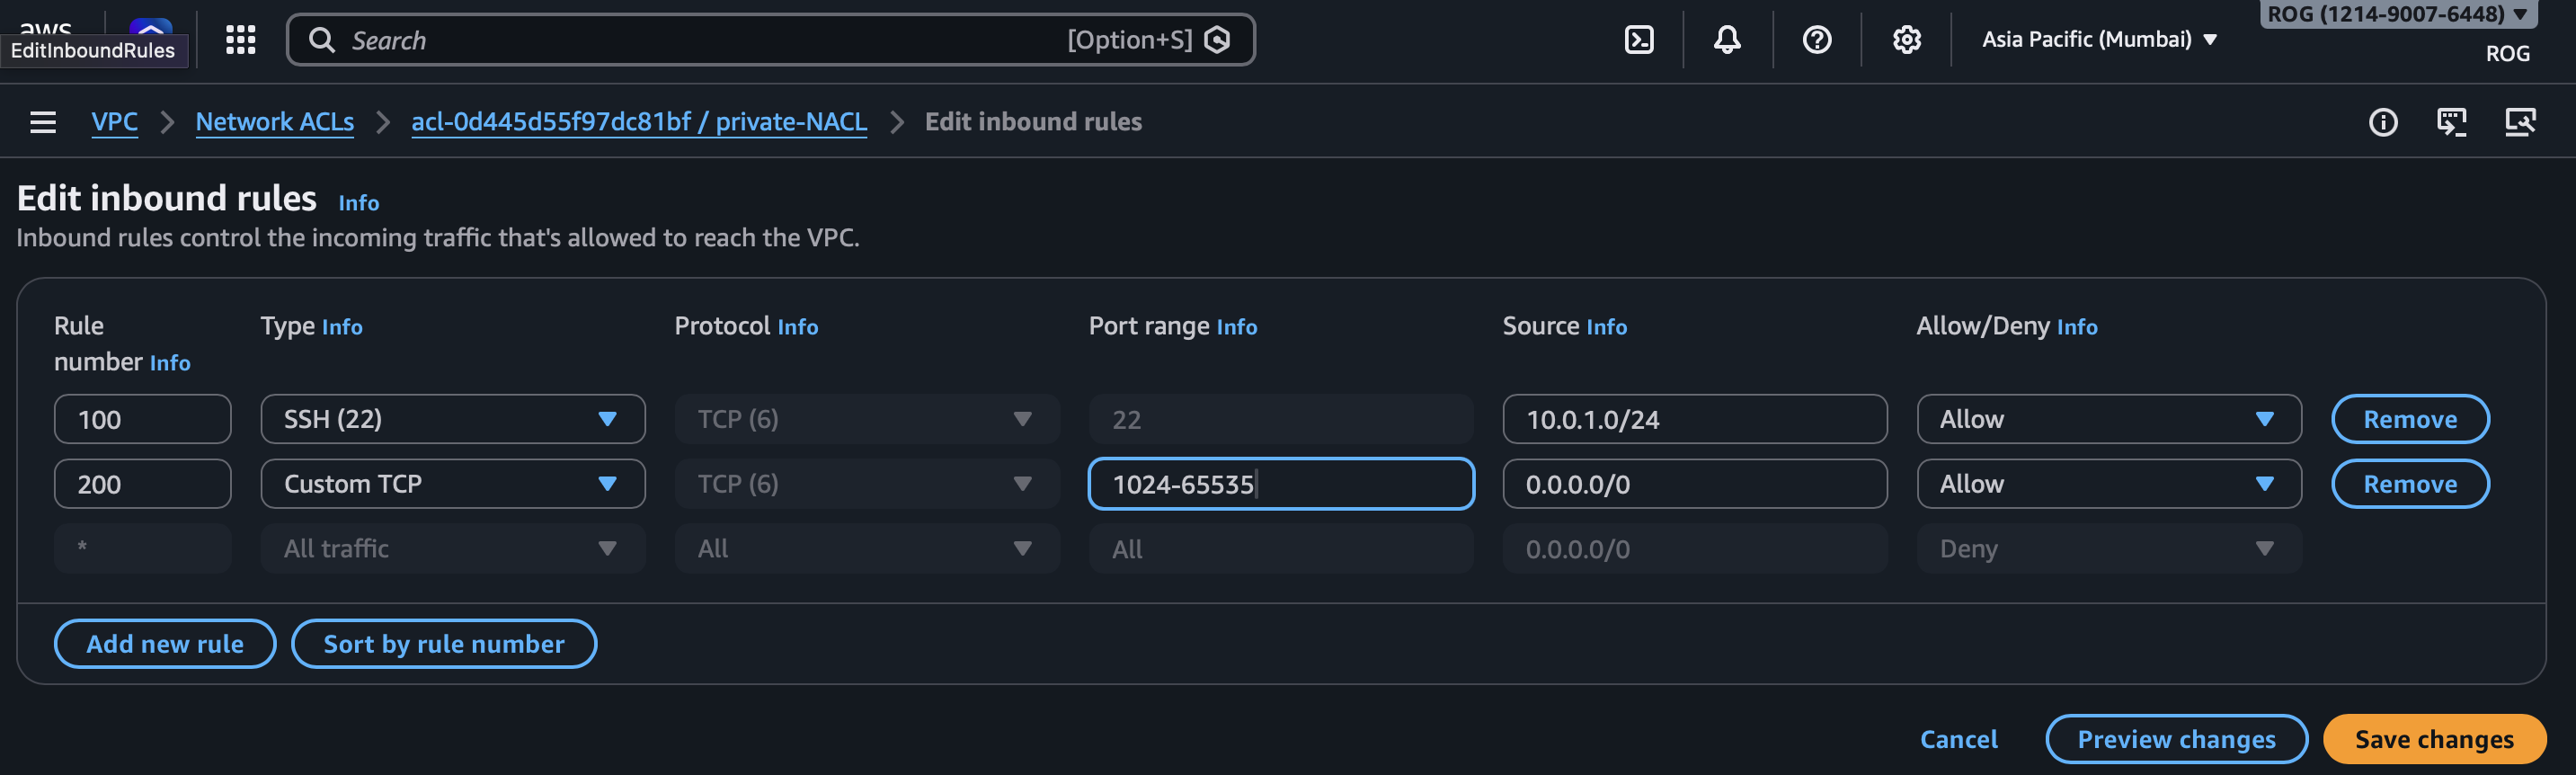Toggle the hamburger side navigation menu

[43, 122]
